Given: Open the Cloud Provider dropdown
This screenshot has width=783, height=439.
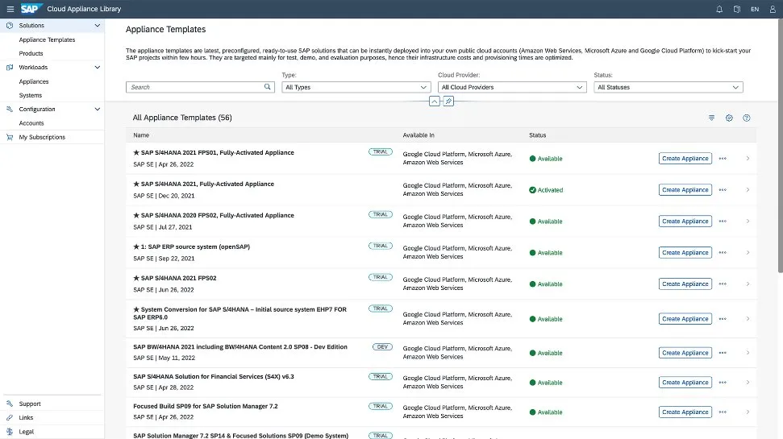Looking at the screenshot, I should click(511, 87).
